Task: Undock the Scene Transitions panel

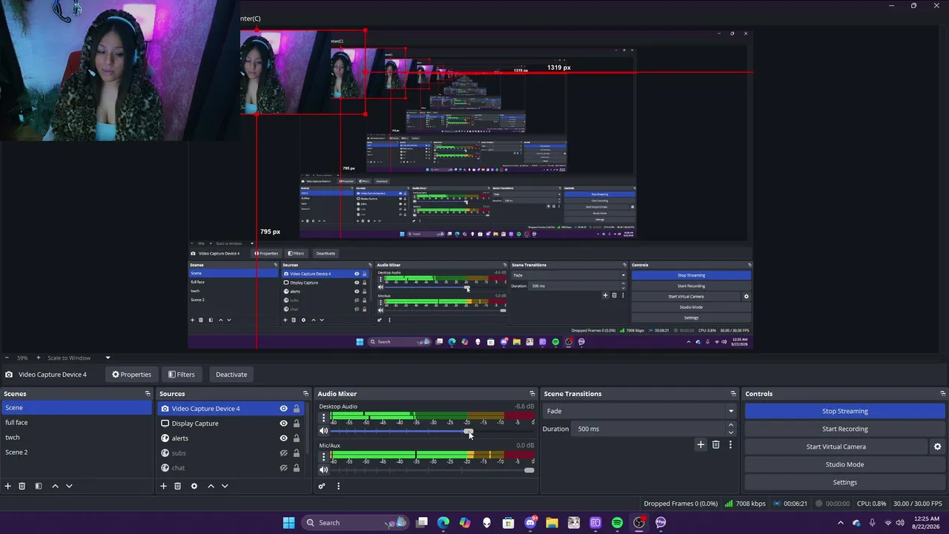Action: point(733,394)
